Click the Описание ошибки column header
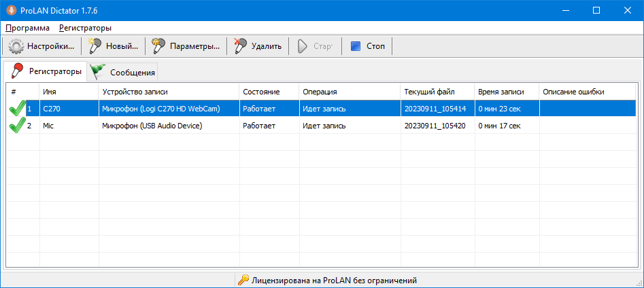Image resolution: width=644 pixels, height=288 pixels. coord(588,92)
